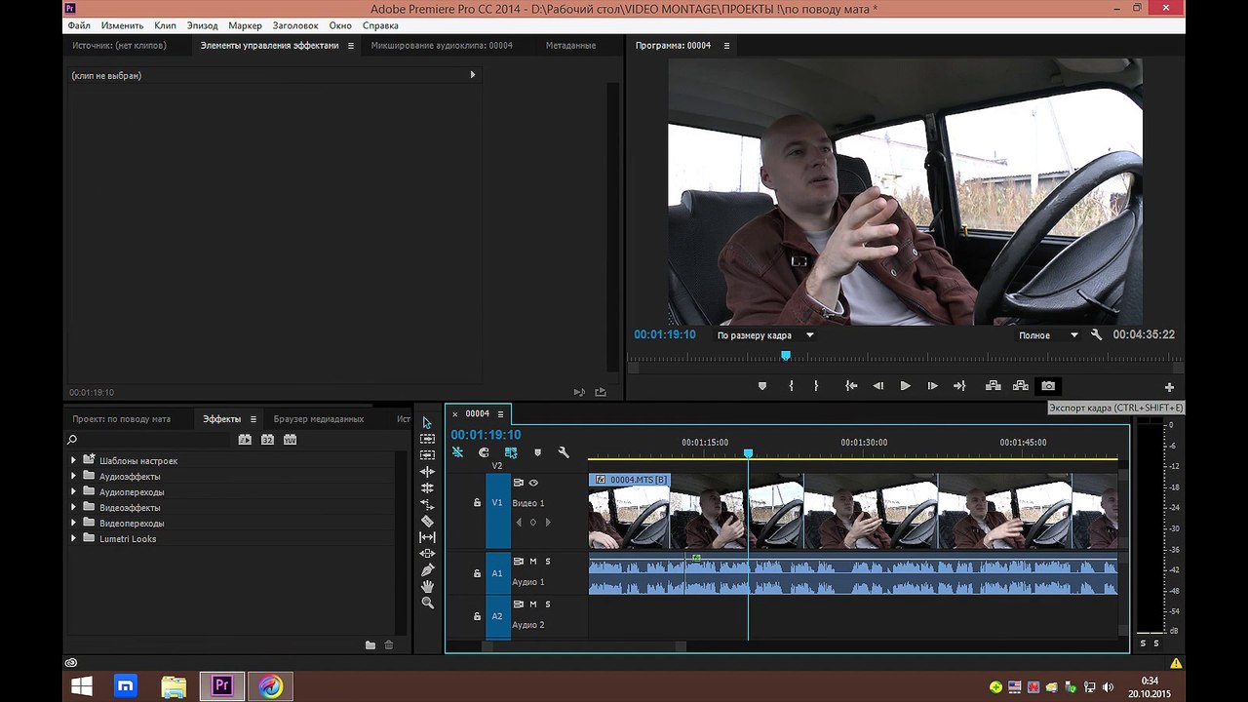This screenshot has width=1248, height=702.
Task: Mute the Audio 1 track
Action: point(532,562)
